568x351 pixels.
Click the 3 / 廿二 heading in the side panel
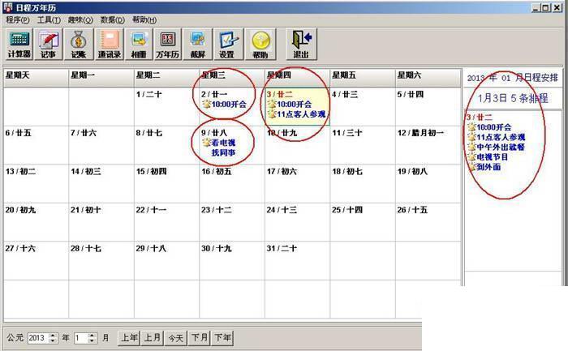click(480, 118)
